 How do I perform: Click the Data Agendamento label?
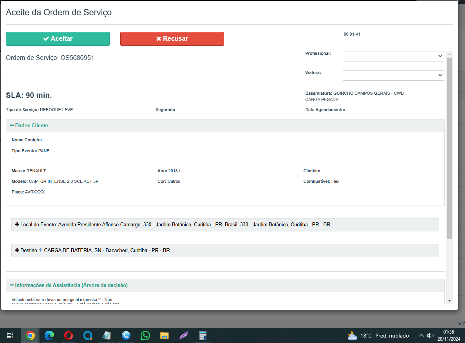click(x=325, y=110)
